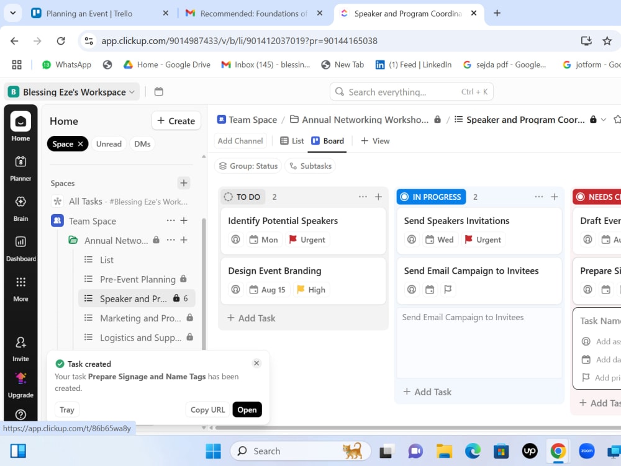The height and width of the screenshot is (466, 621).
Task: Open the Dashboard sidebar icon
Action: (x=20, y=241)
